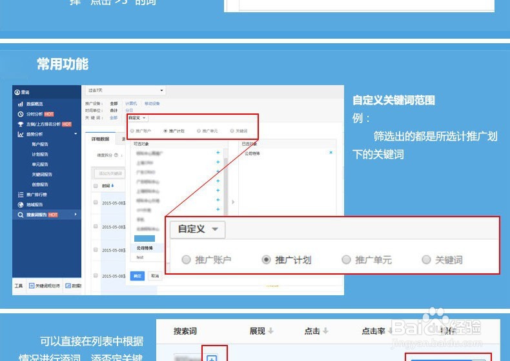The height and width of the screenshot is (361, 510).
Task: Click the 确定 confirm button
Action: [x=138, y=276]
